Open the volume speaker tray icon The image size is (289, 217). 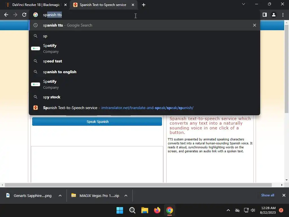(x=253, y=210)
